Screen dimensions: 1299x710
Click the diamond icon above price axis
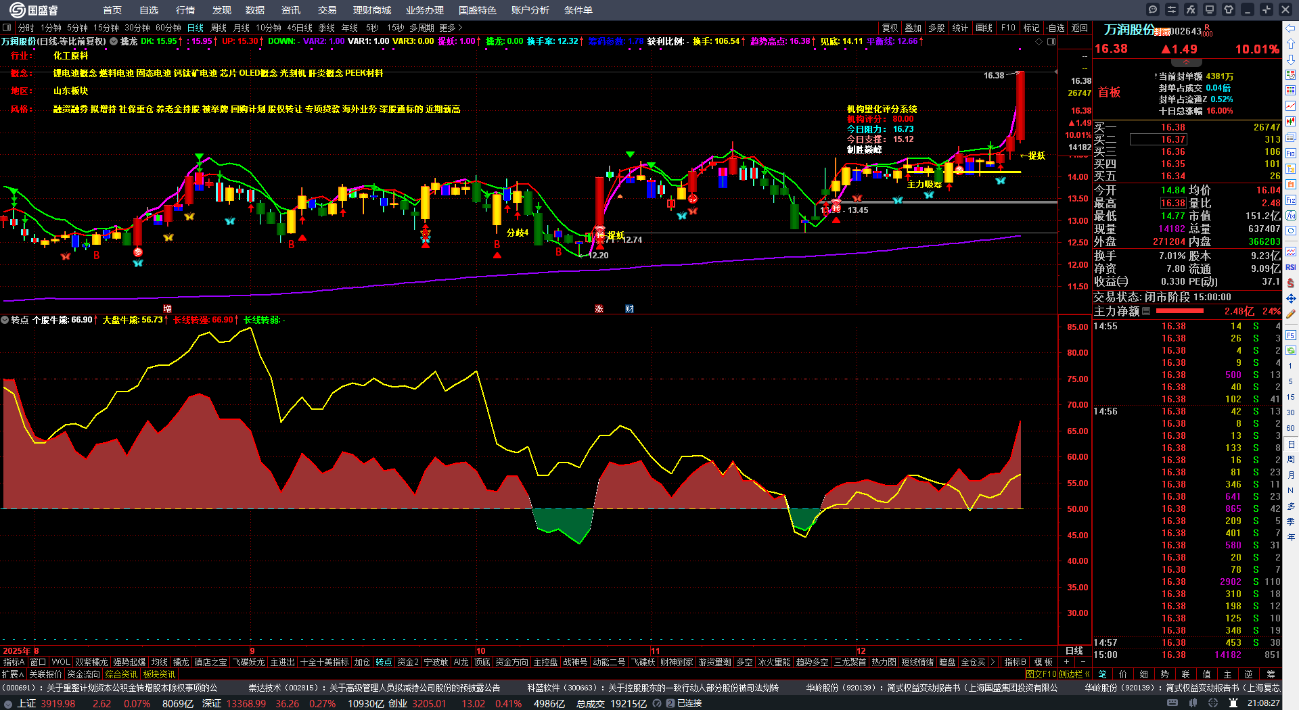coord(1039,42)
